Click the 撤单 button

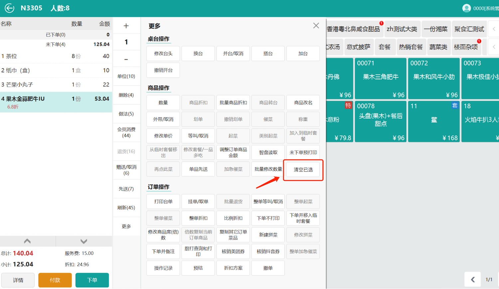pyautogui.click(x=268, y=268)
